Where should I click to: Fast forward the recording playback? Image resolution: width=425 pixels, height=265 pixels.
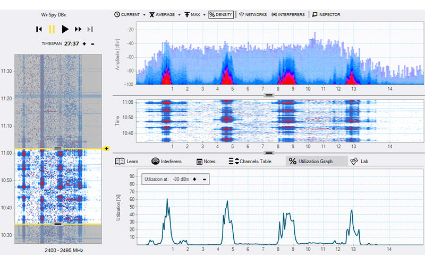pos(78,29)
